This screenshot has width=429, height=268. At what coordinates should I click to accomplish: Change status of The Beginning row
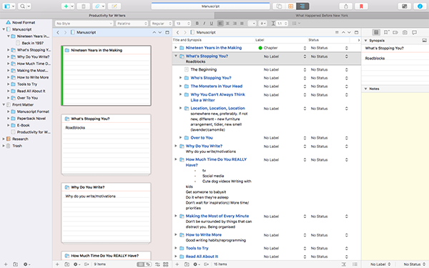329,70
